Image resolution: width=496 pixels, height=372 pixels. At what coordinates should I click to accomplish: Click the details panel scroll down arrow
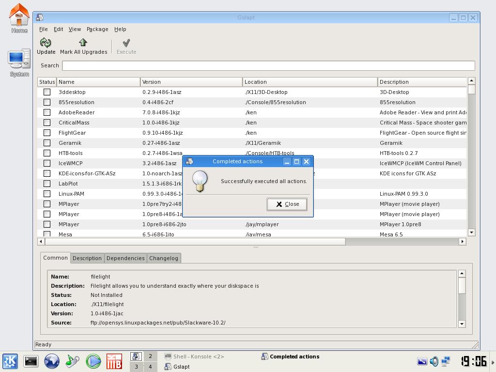[x=462, y=324]
